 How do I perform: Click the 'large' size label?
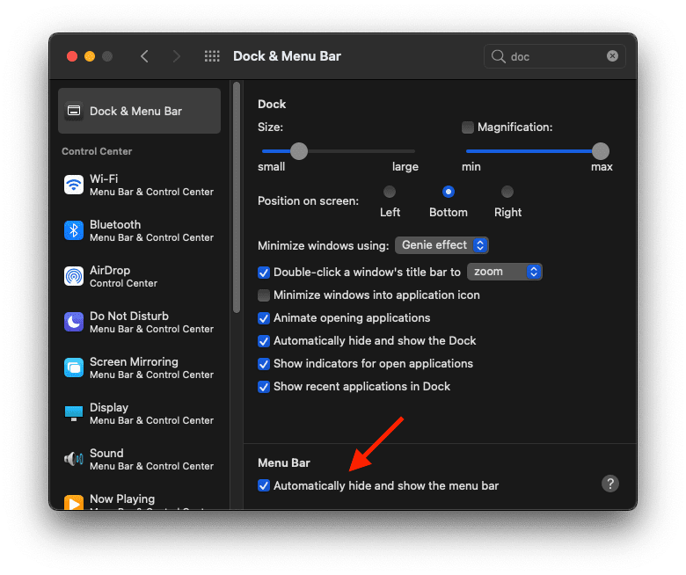(405, 166)
